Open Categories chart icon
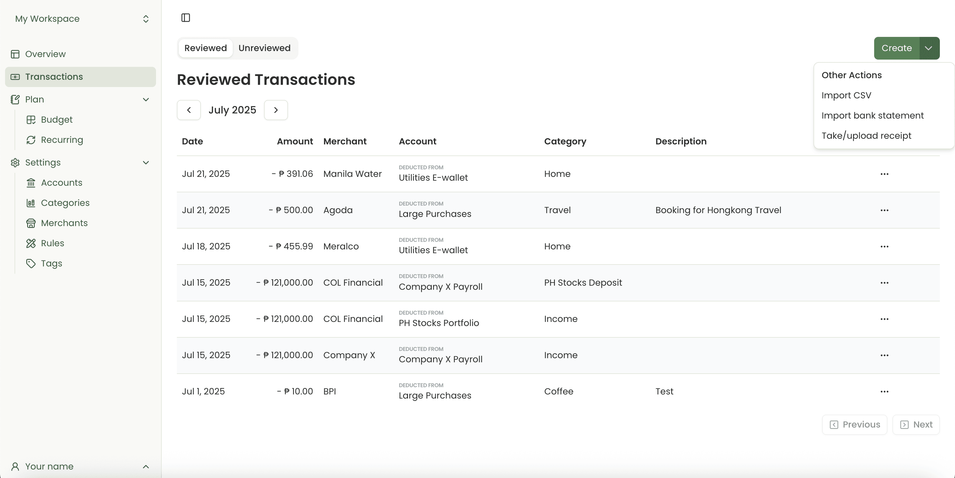Screen dimensions: 955x478 tap(31, 203)
